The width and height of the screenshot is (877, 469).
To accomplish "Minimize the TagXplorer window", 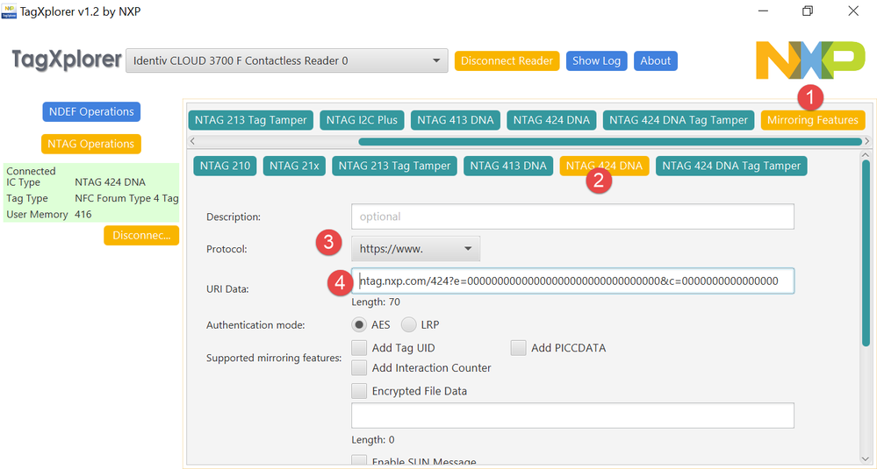I will point(762,11).
